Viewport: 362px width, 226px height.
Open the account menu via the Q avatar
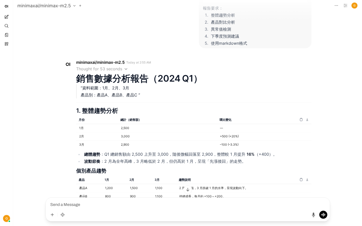[x=354, y=6]
